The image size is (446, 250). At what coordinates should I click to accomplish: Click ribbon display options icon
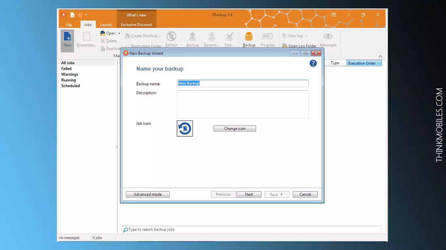point(334,15)
